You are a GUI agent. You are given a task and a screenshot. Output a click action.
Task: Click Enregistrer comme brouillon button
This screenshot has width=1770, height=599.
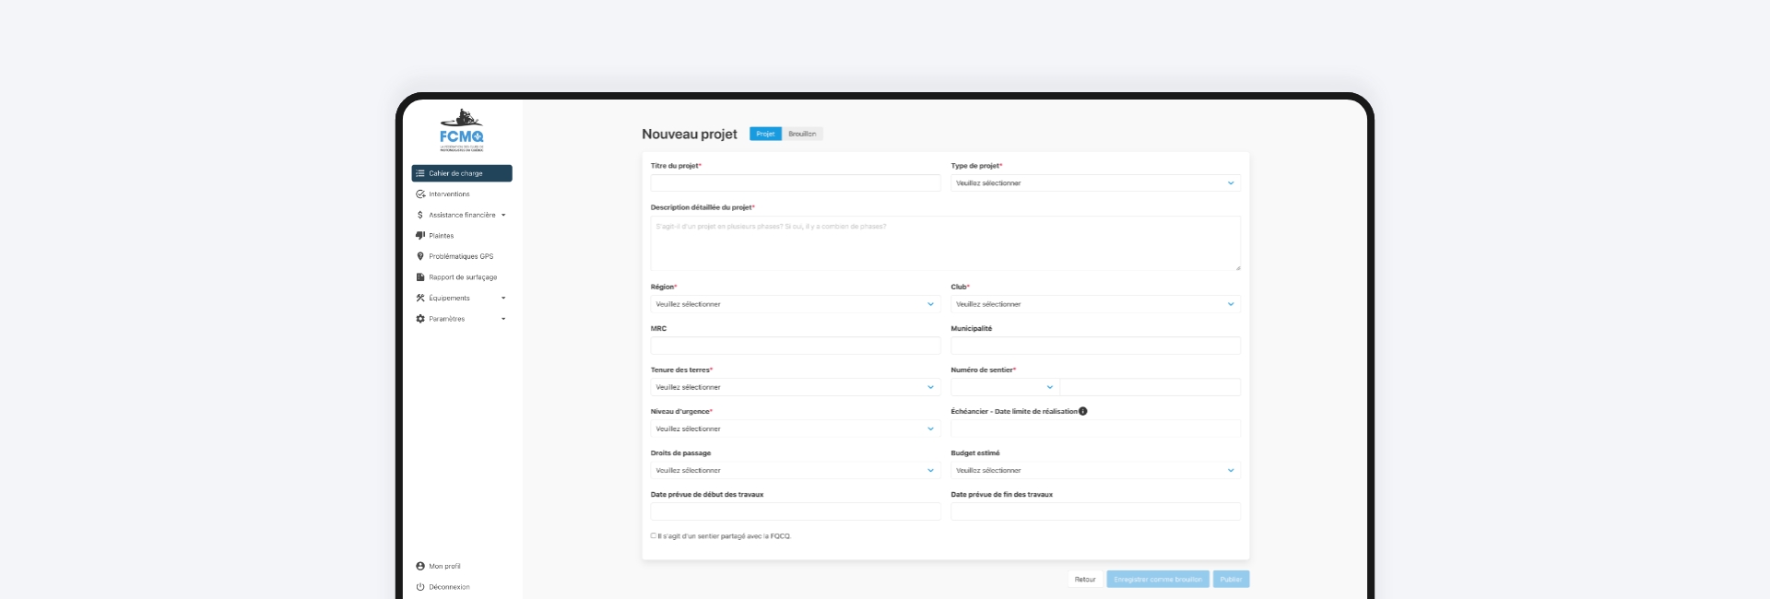1157,580
